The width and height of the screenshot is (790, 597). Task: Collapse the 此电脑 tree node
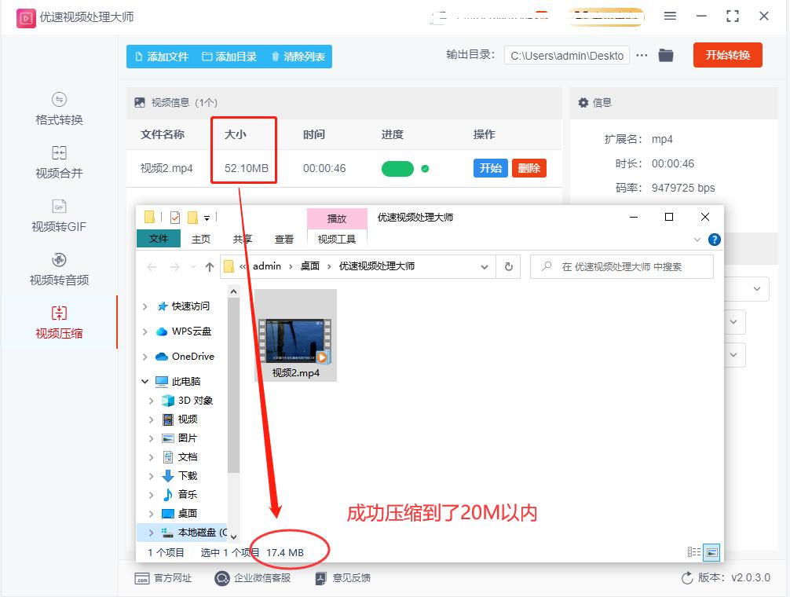pyautogui.click(x=145, y=381)
